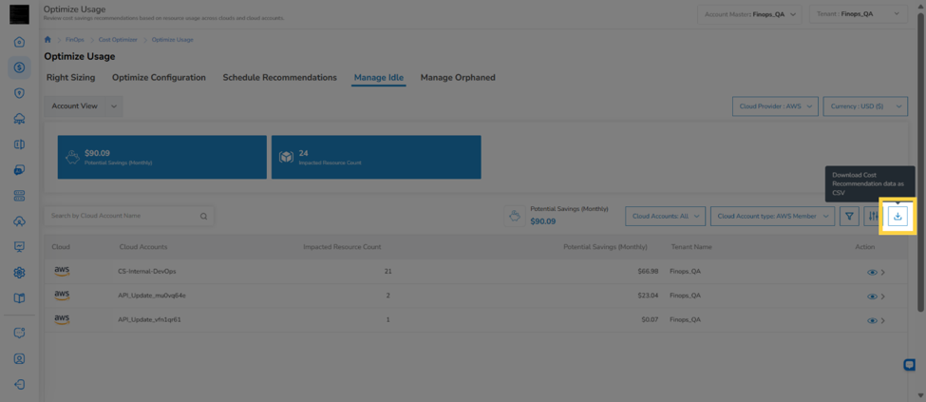Click the scrollbar down arrow
Image resolution: width=926 pixels, height=402 pixels.
pos(920,395)
